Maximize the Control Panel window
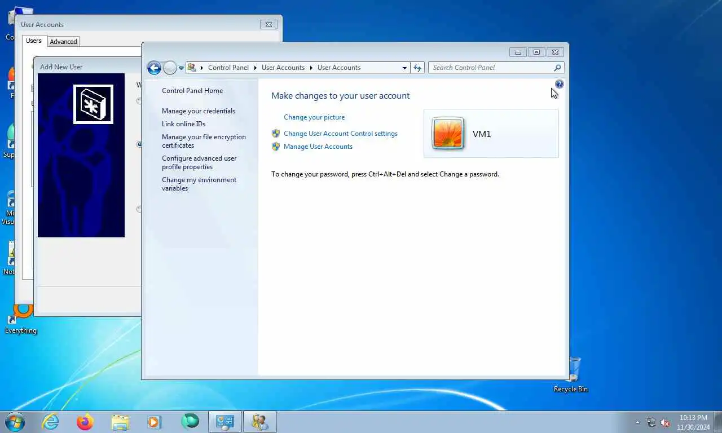The height and width of the screenshot is (433, 722). pos(536,52)
